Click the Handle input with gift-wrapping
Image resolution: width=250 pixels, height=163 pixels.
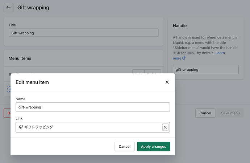tap(205, 69)
